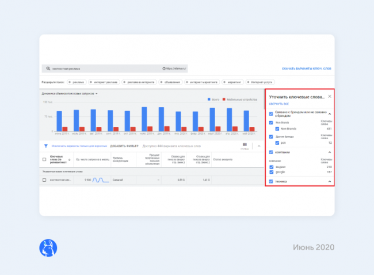Click the trend sparkline for контекстная реклама
This screenshot has width=374, height=275.
(x=101, y=180)
